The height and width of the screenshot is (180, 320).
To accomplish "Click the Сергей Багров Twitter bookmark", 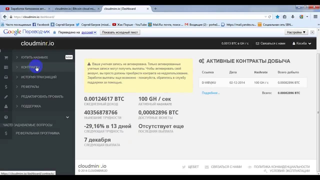I will [93, 24].
